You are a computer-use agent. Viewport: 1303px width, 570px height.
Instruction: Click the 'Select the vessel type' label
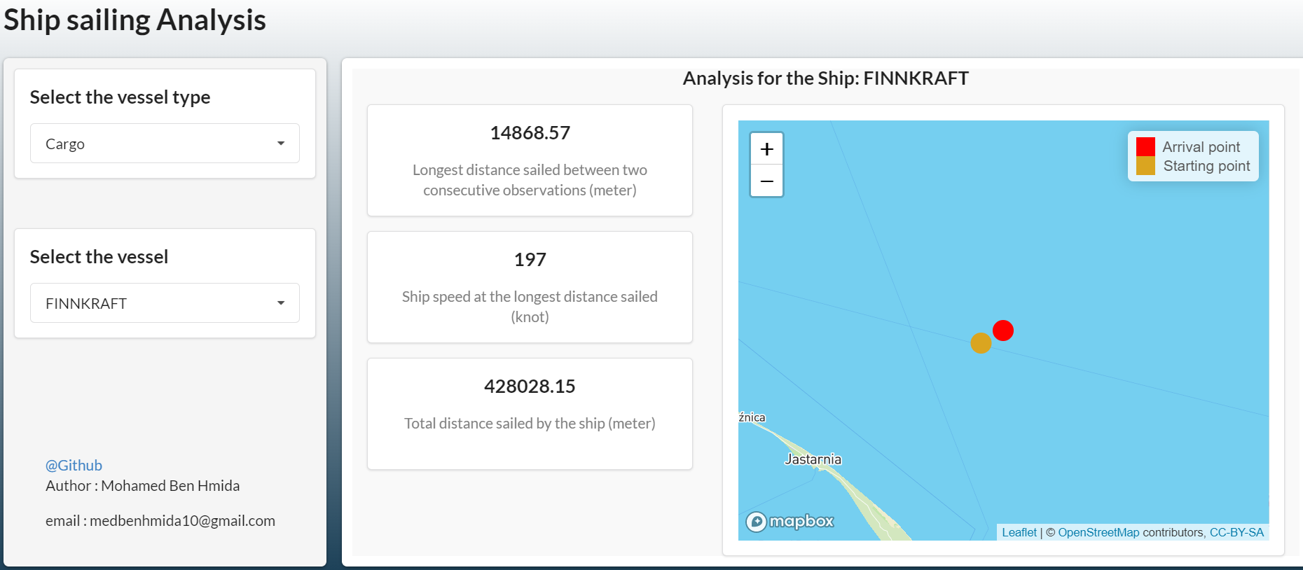pyautogui.click(x=120, y=97)
